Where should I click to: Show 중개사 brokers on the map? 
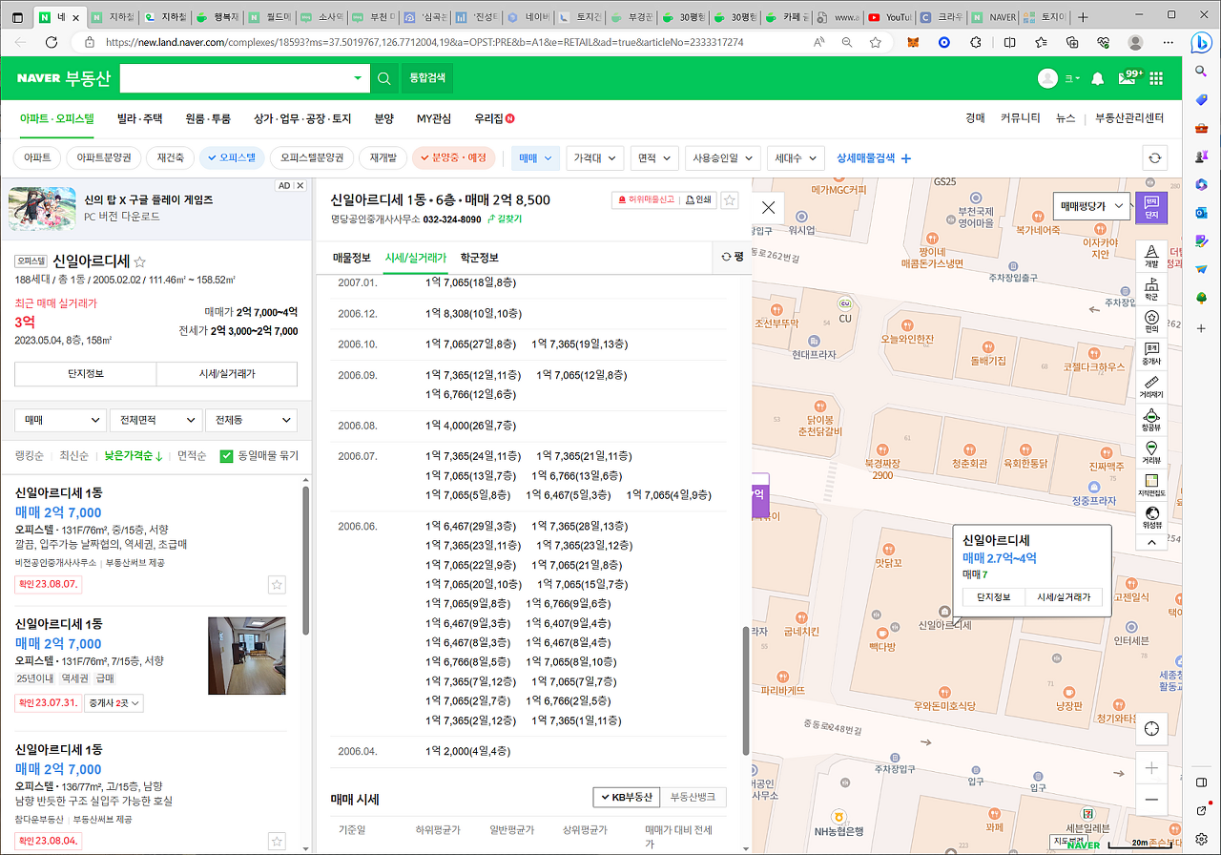point(1151,354)
